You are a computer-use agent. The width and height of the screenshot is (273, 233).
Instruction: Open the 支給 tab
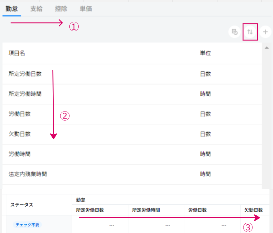tap(37, 9)
